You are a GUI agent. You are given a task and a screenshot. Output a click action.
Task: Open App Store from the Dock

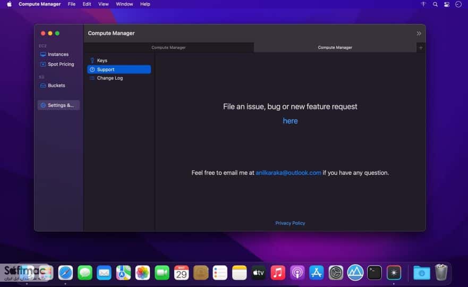pyautogui.click(x=317, y=273)
